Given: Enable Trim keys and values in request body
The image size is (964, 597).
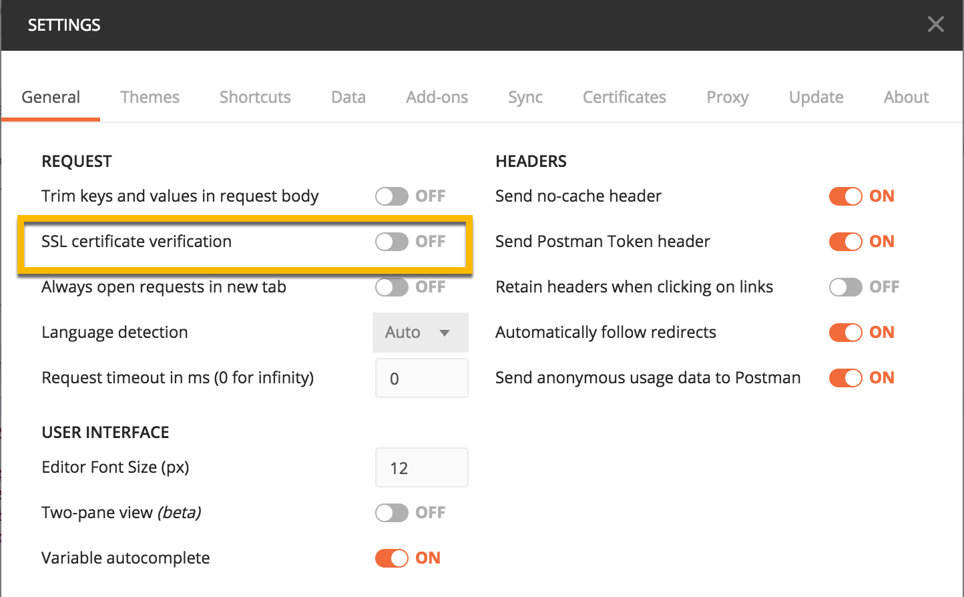Looking at the screenshot, I should pos(392,196).
